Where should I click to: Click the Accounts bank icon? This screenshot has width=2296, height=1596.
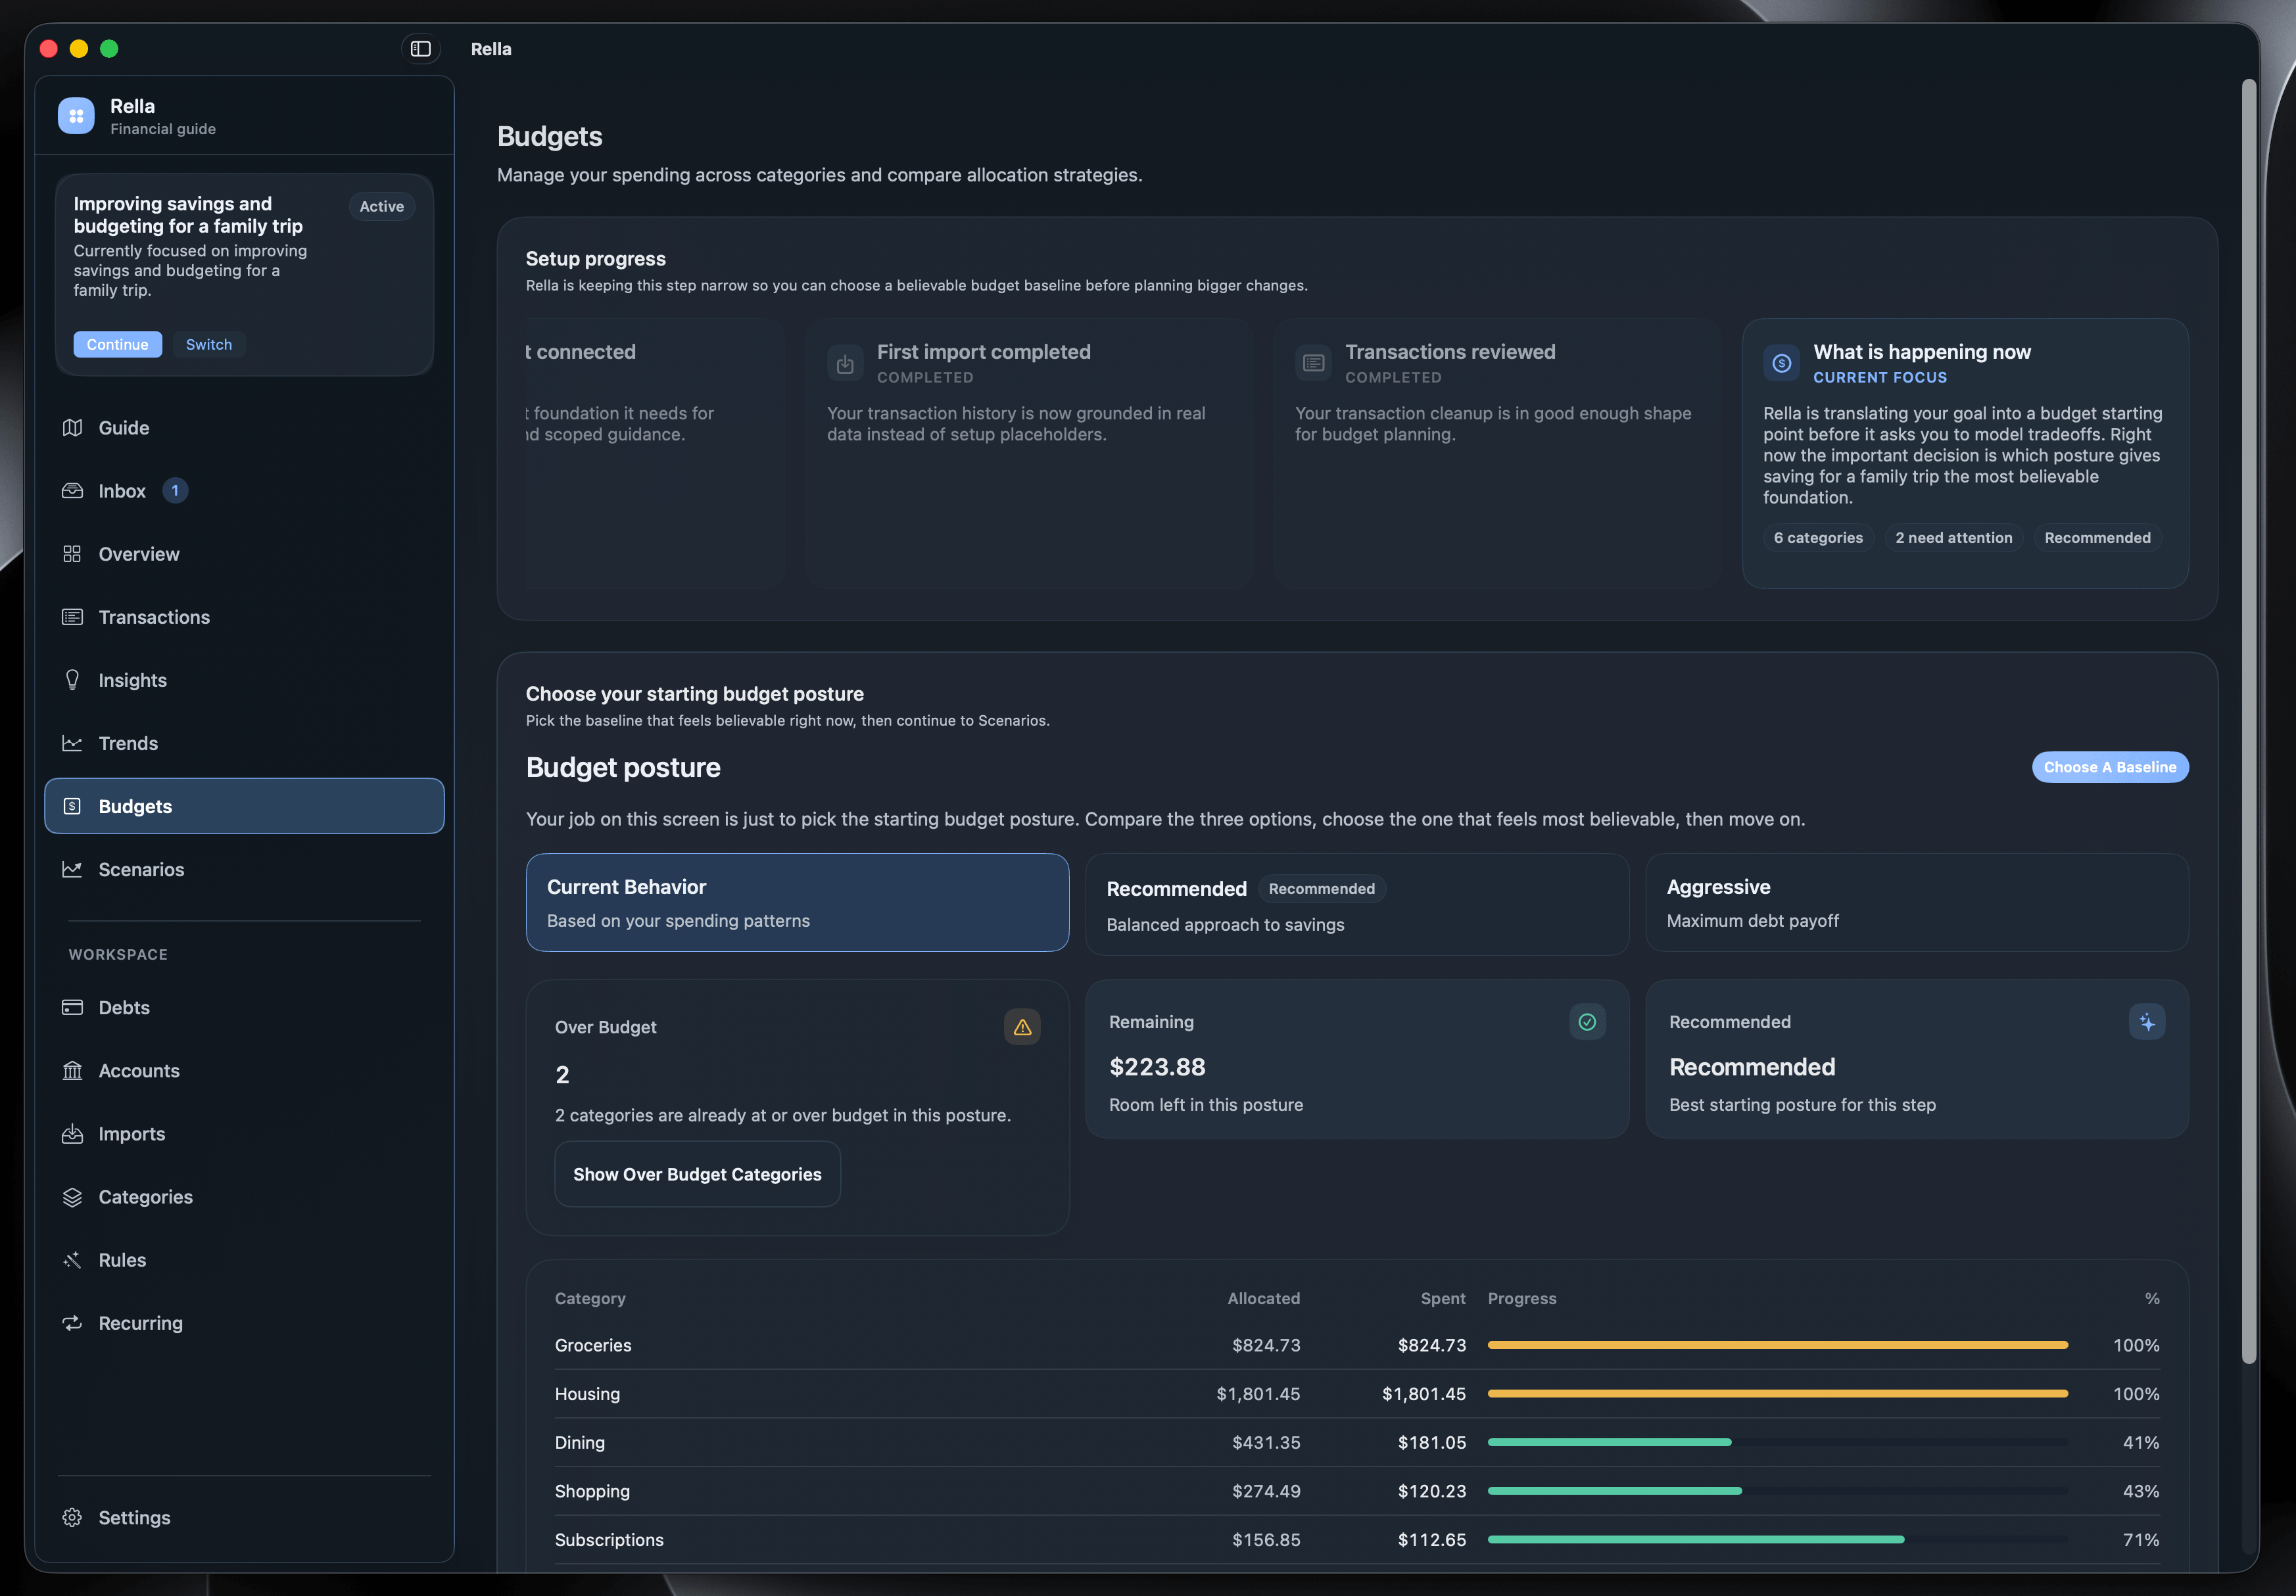(72, 1071)
